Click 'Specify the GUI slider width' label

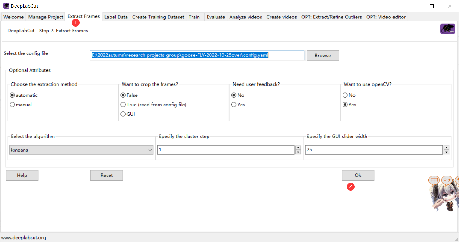337,137
